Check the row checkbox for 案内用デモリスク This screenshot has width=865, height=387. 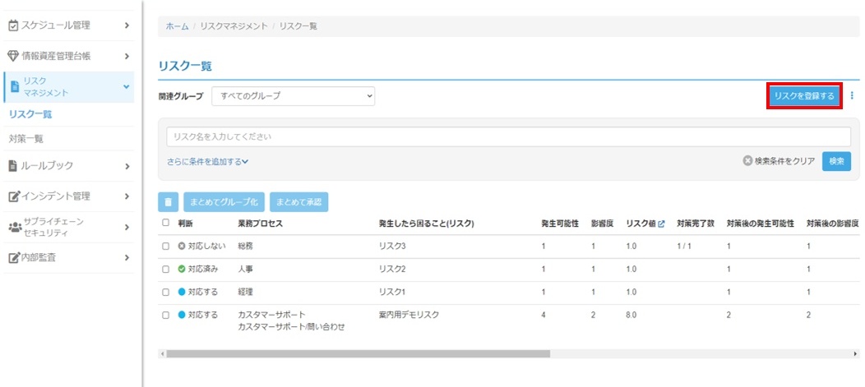coord(165,316)
